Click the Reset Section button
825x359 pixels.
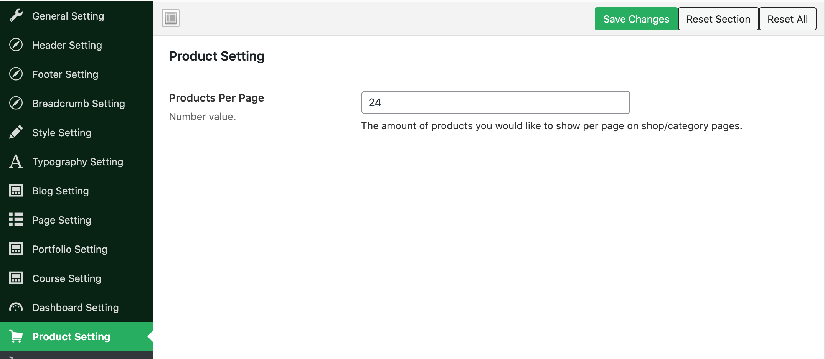click(x=718, y=19)
